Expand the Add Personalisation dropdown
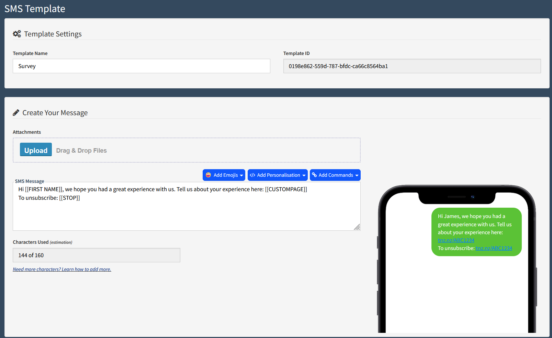The height and width of the screenshot is (338, 552). point(278,175)
